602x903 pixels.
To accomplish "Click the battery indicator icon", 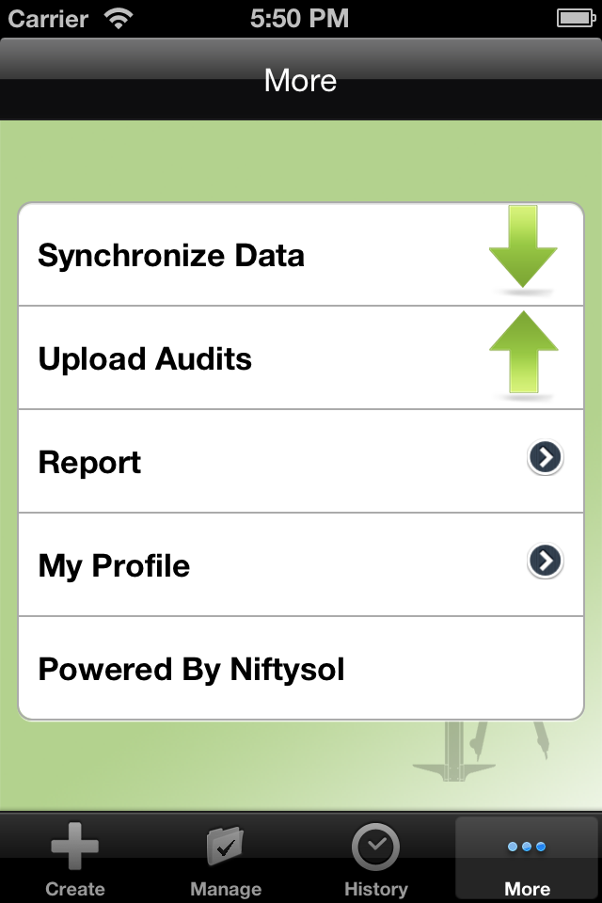I will pyautogui.click(x=574, y=18).
